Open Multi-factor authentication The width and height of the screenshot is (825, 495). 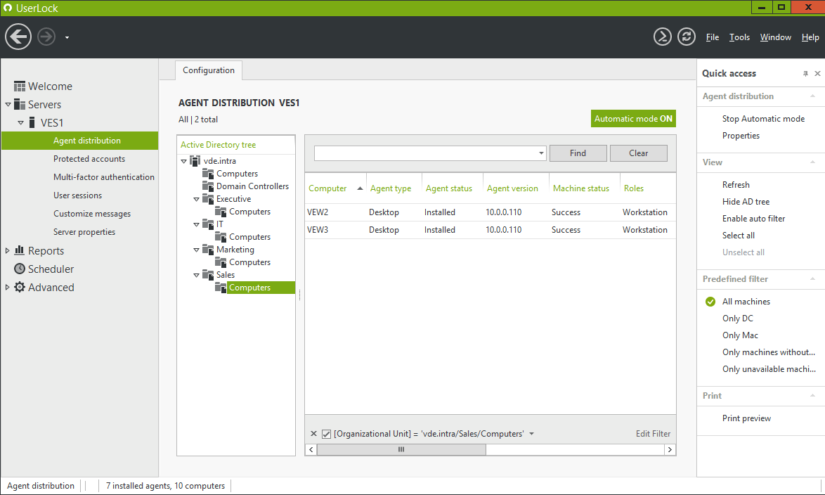coord(103,177)
